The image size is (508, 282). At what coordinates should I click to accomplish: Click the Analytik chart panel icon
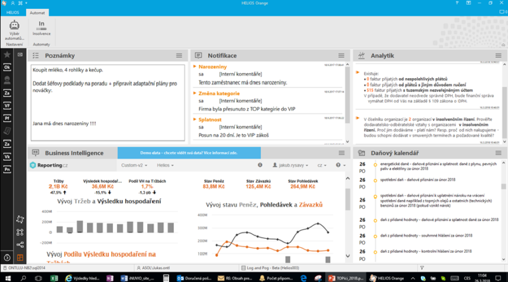[361, 55]
